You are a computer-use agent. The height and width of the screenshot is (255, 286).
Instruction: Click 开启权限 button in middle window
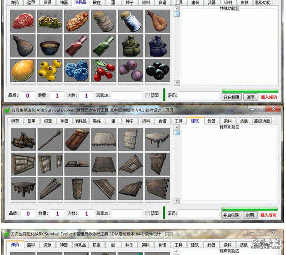point(231,215)
